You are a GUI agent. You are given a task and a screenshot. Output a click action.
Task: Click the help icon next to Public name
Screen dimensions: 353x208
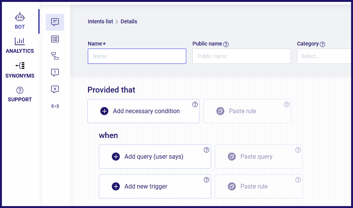pos(226,44)
